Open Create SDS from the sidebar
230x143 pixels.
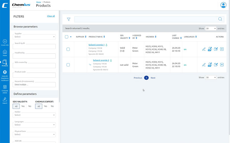pyautogui.click(x=5, y=41)
